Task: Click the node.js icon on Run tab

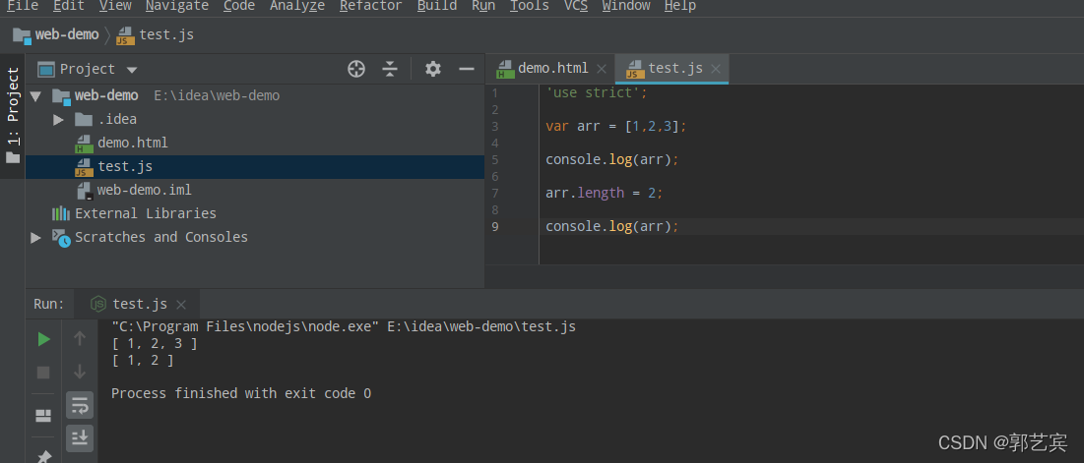Action: (x=99, y=305)
